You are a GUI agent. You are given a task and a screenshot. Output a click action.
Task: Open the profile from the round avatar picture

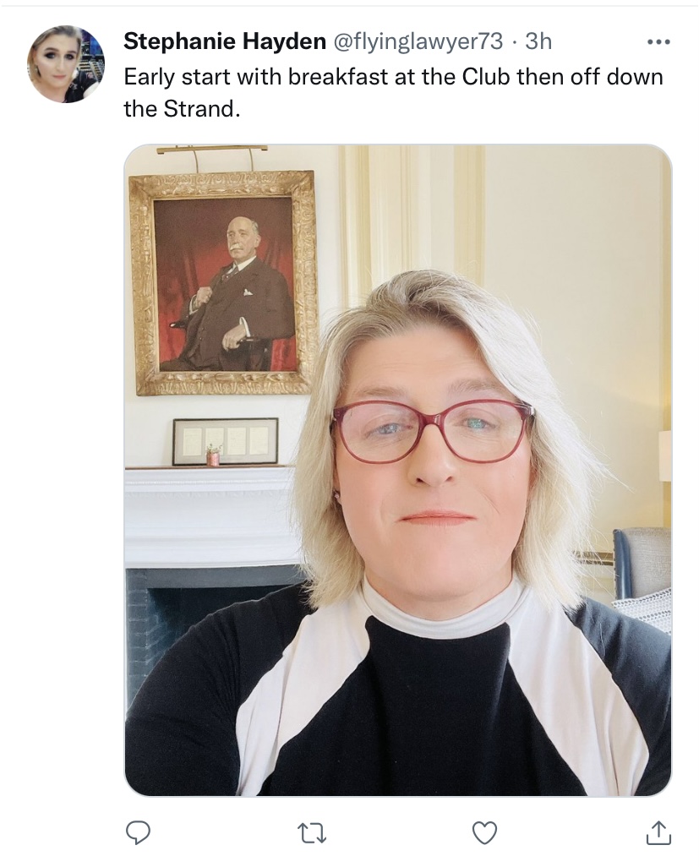(65, 64)
